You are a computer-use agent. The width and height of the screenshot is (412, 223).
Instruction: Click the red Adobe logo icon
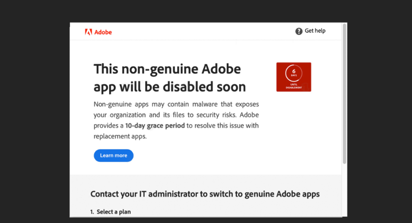coord(88,32)
